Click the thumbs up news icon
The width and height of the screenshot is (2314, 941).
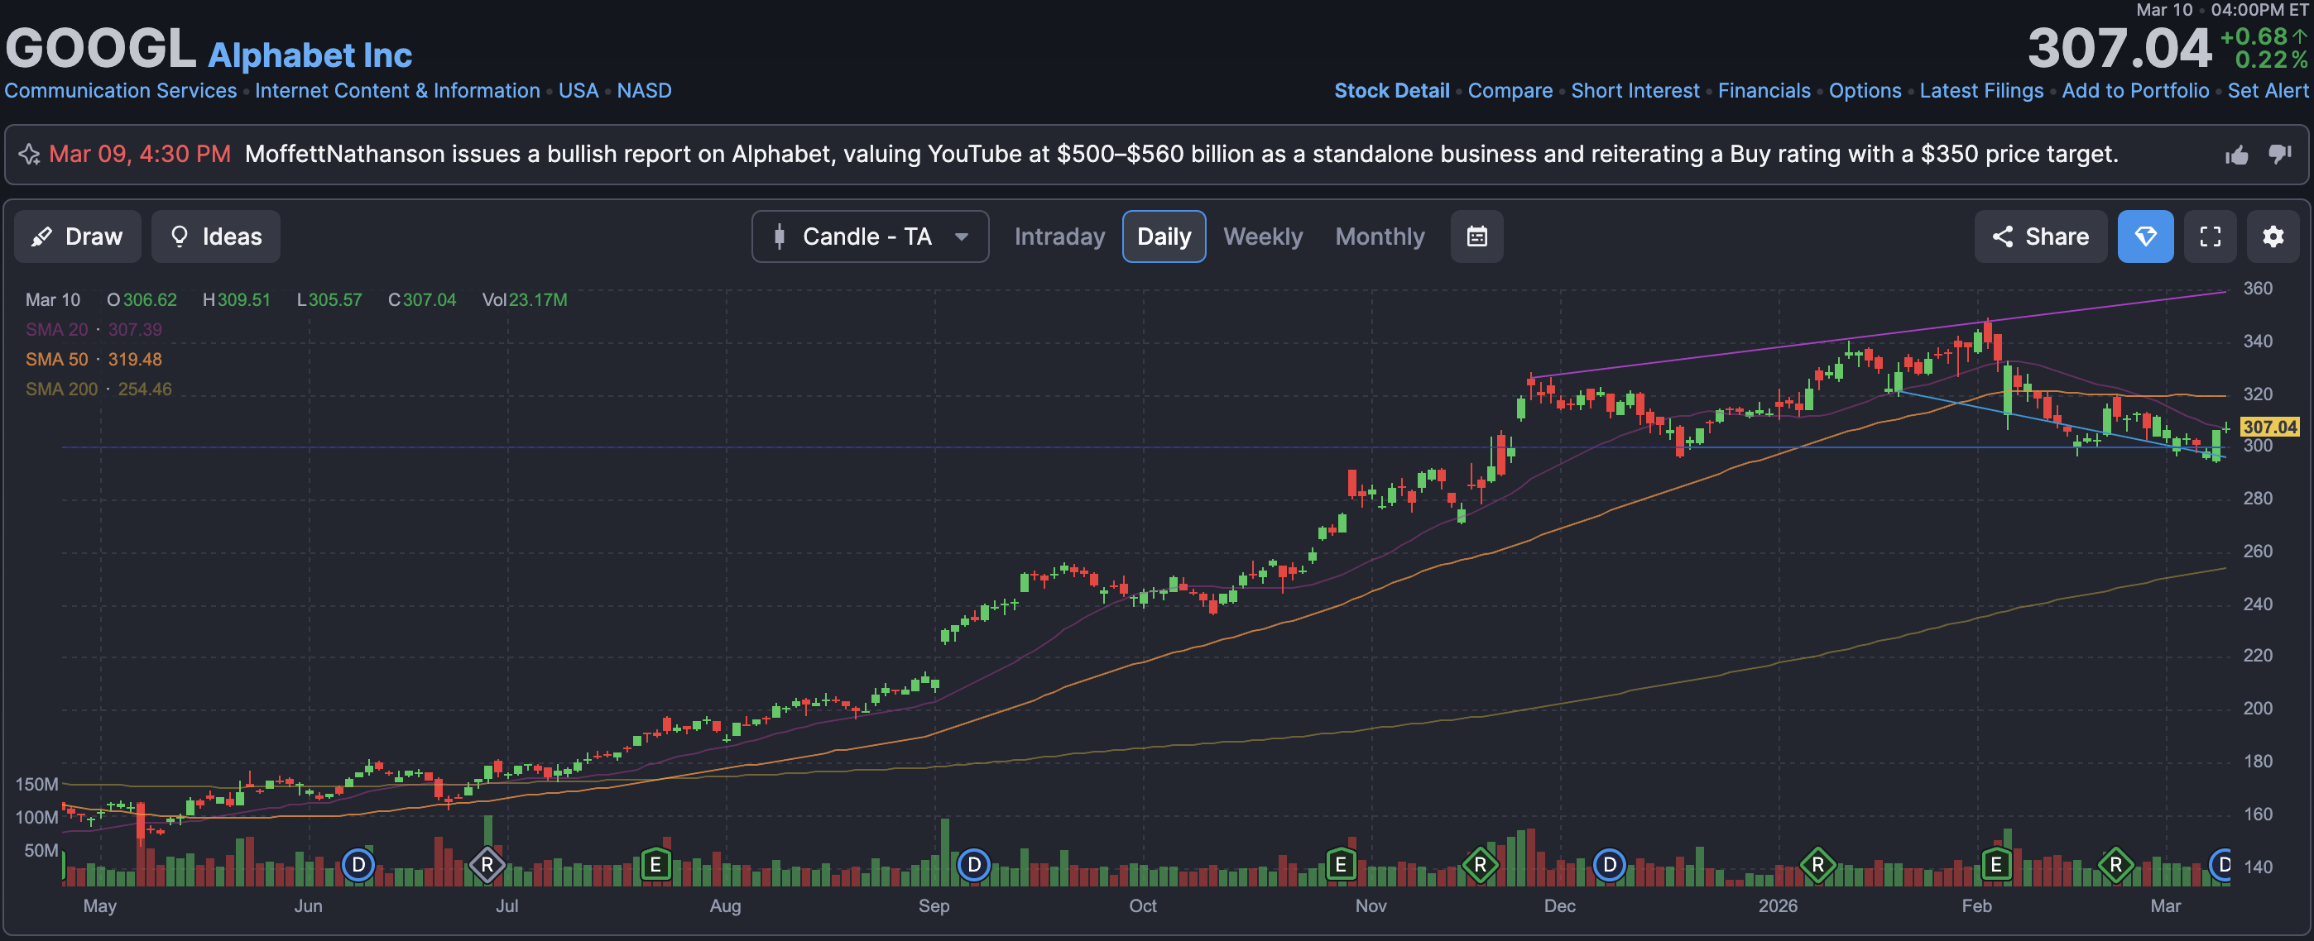coord(2236,155)
